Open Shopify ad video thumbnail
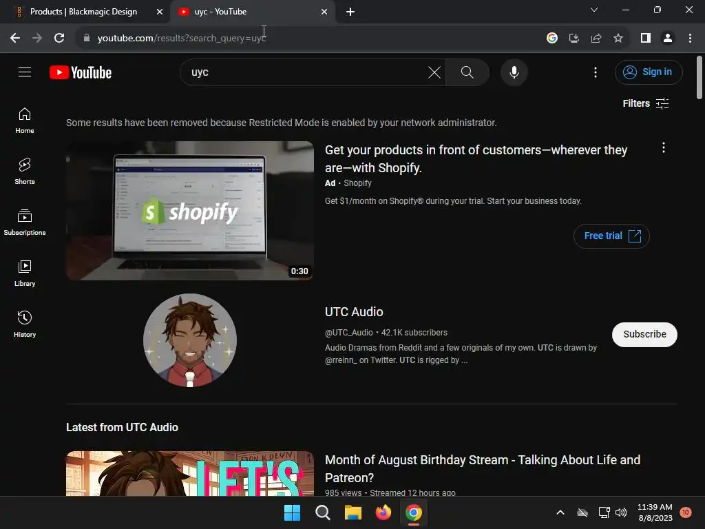This screenshot has height=529, width=705. 190,211
